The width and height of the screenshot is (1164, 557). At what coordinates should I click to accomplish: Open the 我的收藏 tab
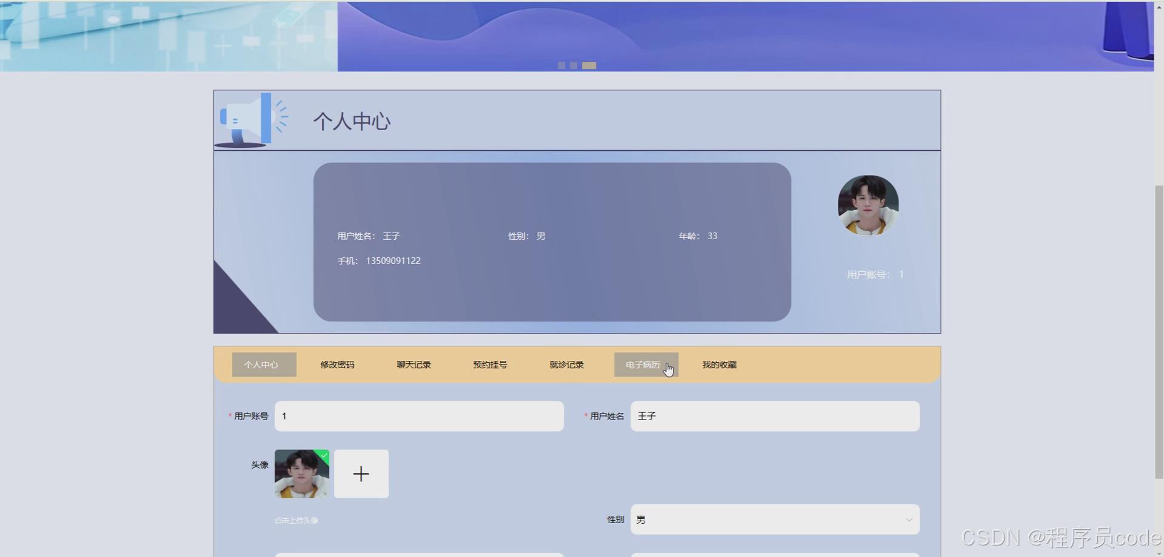pos(719,364)
